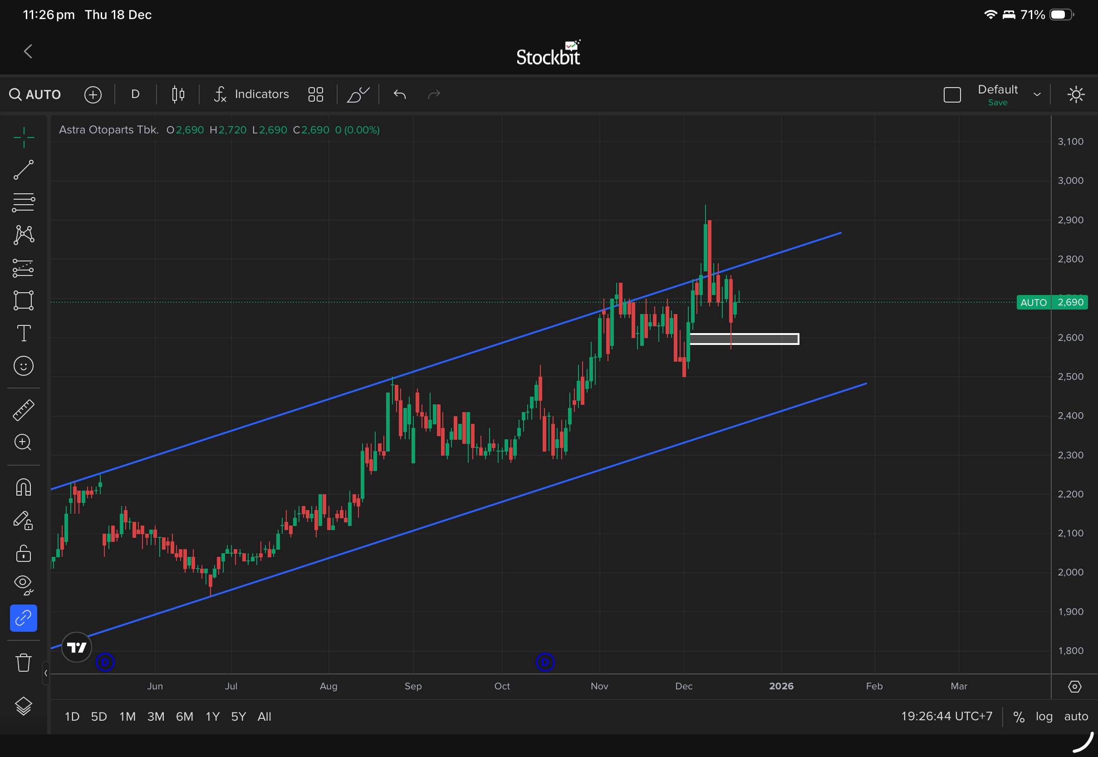Pick the ruler measure tool
This screenshot has width=1098, height=757.
(x=23, y=410)
